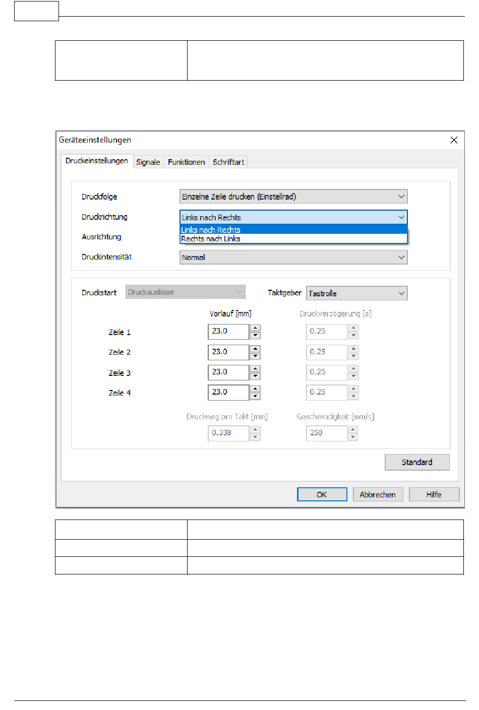This screenshot has height=710, width=479.
Task: Click the Geschwindigkeit field showing 250
Action: [x=327, y=433]
